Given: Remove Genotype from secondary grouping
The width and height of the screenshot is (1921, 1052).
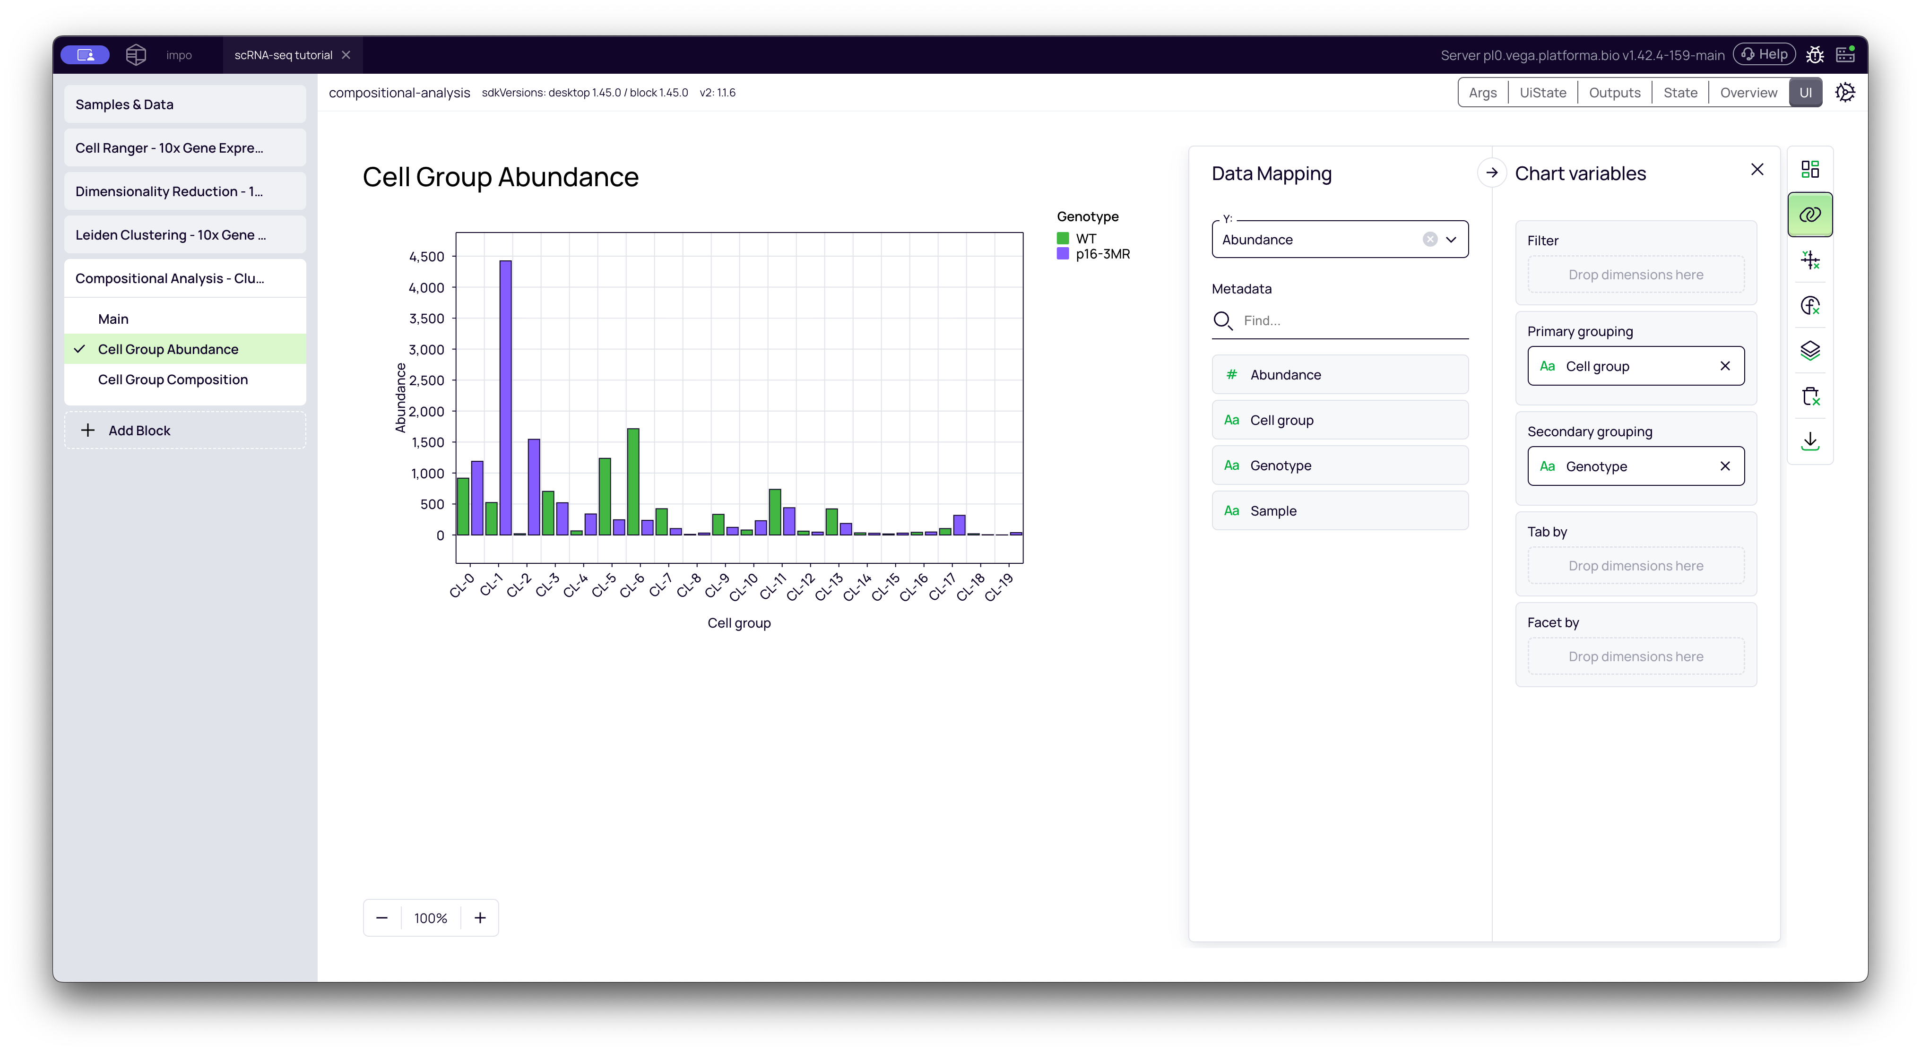Looking at the screenshot, I should [x=1725, y=466].
